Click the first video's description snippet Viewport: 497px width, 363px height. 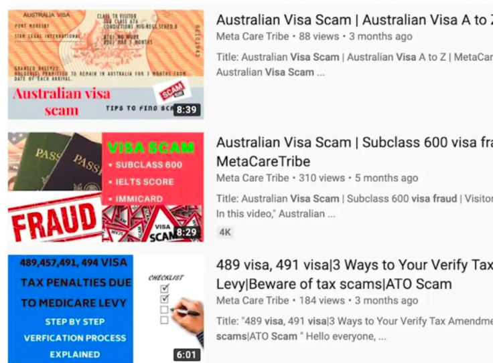coord(354,65)
